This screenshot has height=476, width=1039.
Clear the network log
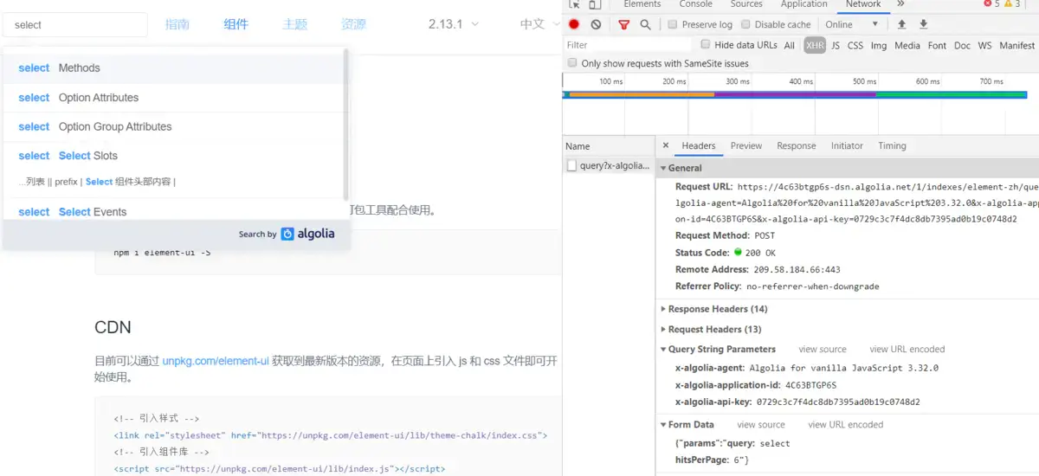tap(596, 24)
